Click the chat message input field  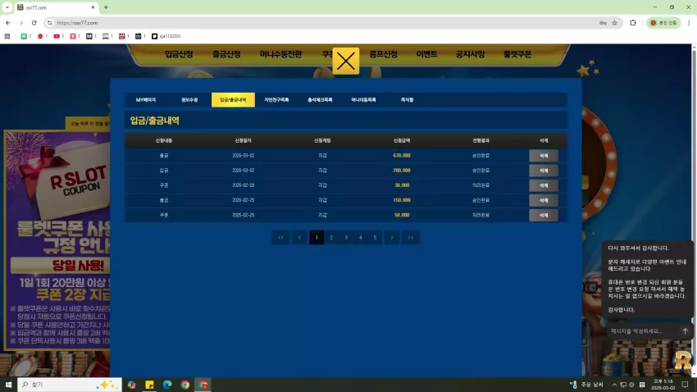[643, 331]
